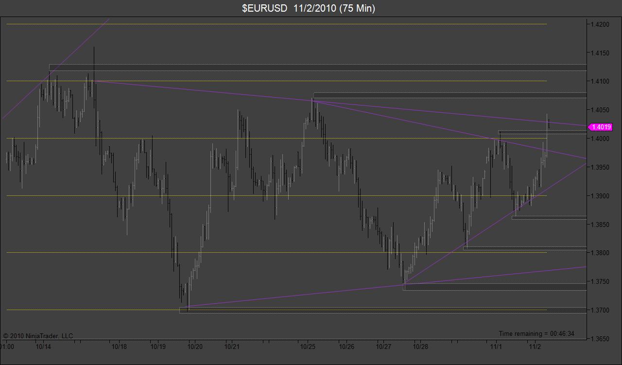The height and width of the screenshot is (365, 622).
Task: Click the 1.4050 price axis label
Action: pos(599,110)
